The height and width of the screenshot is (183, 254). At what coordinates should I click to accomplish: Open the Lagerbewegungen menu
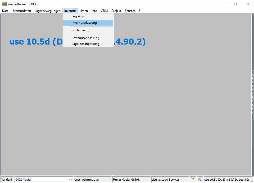47,11
